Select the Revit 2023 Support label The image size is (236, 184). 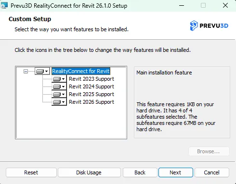pos(92,79)
